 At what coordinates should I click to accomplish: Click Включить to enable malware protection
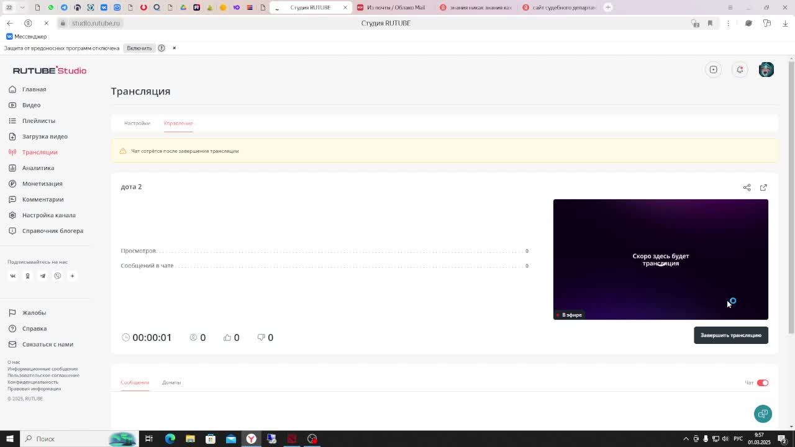pyautogui.click(x=139, y=48)
